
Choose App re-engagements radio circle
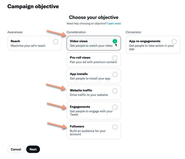pos(174,42)
